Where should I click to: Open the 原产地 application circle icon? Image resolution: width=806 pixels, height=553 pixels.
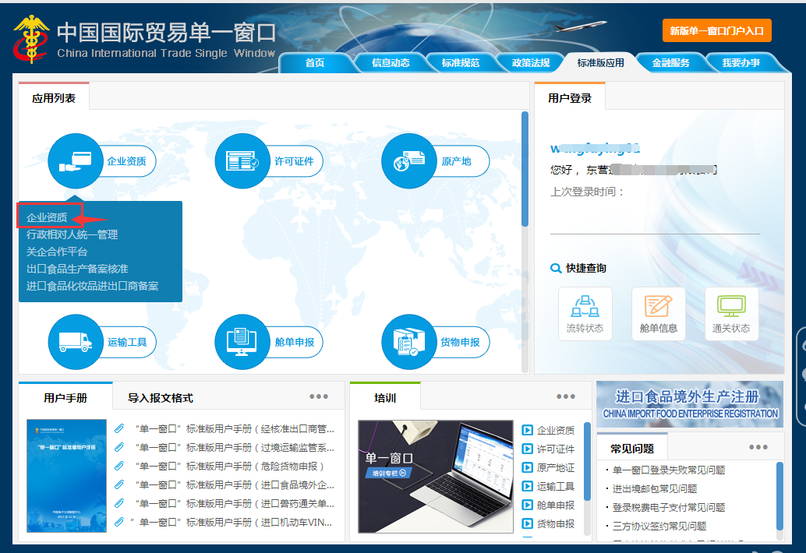pyautogui.click(x=409, y=161)
